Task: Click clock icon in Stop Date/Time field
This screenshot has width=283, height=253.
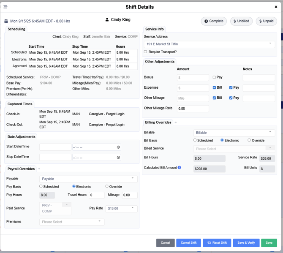Action: pyautogui.click(x=118, y=158)
